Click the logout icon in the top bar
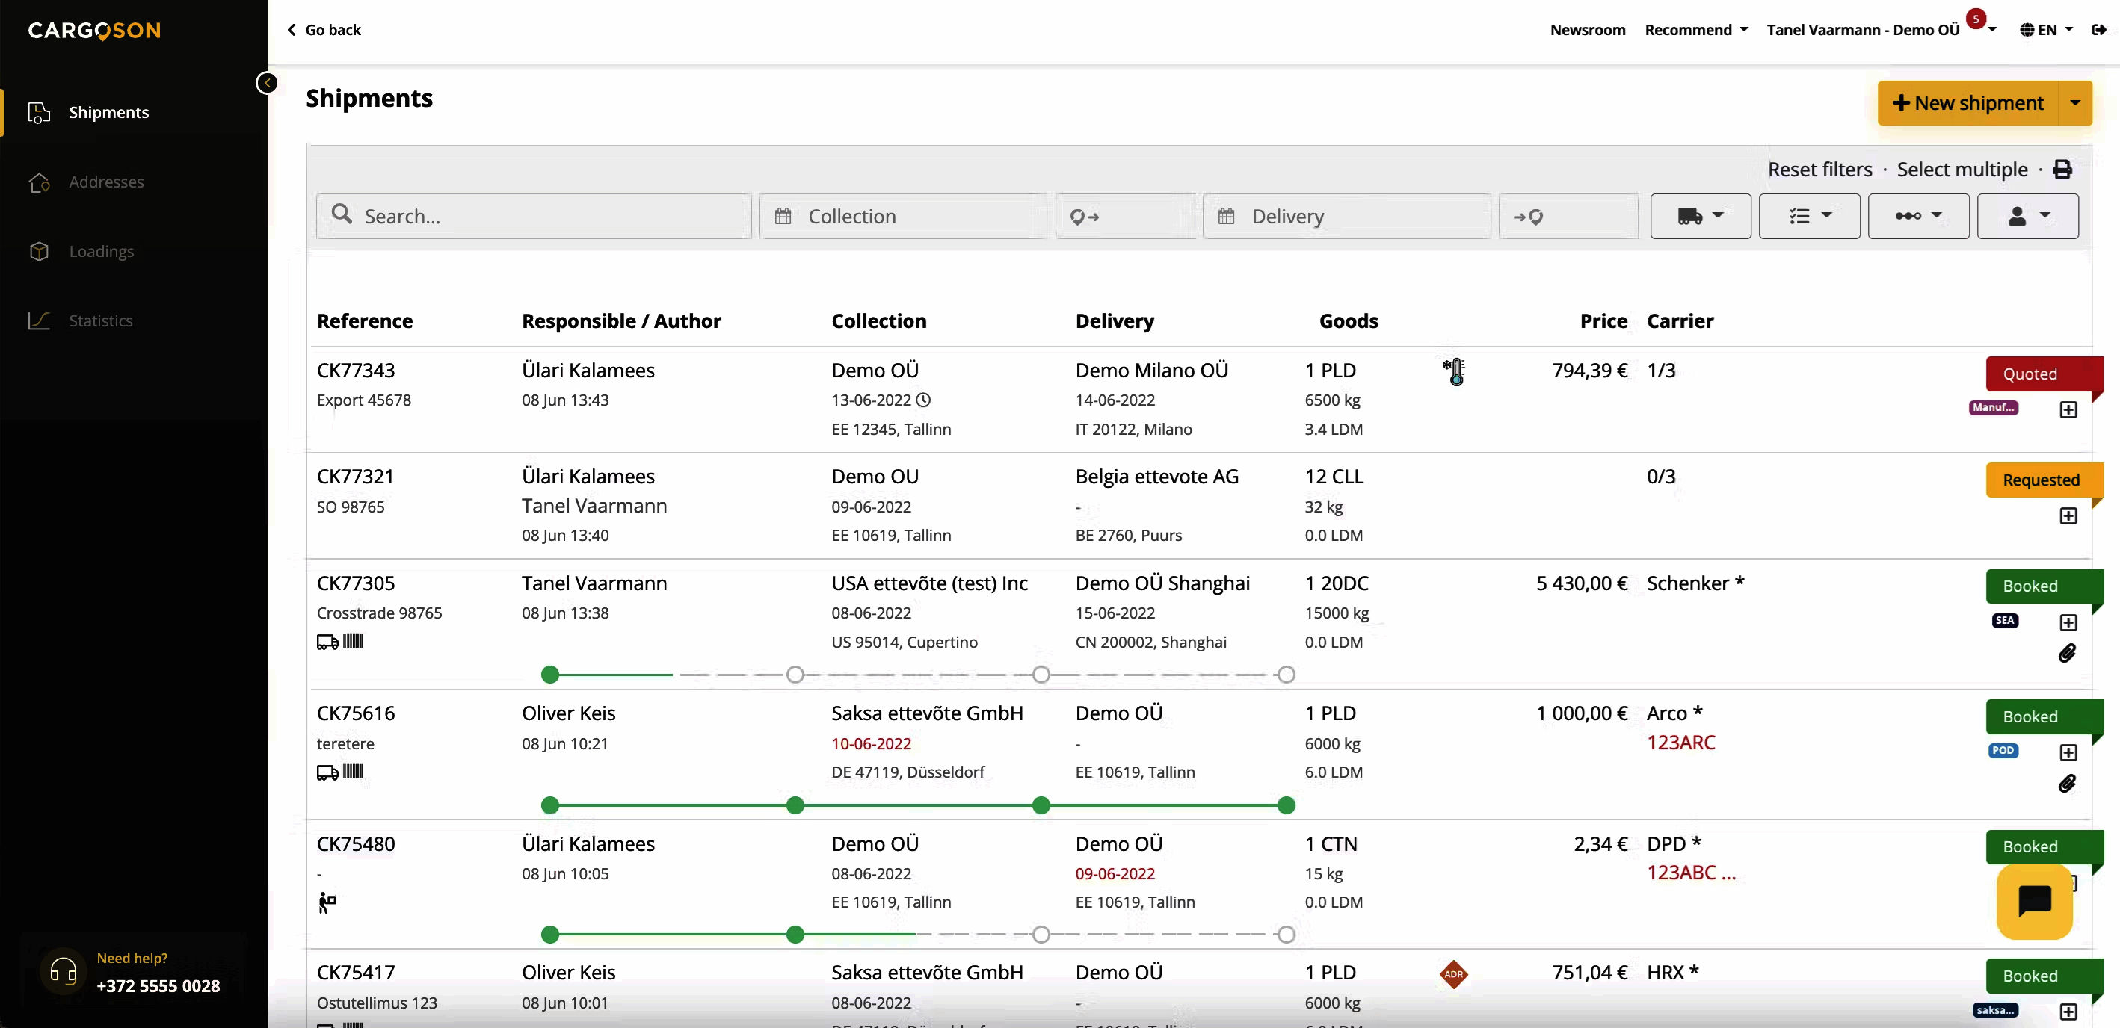Screen dimensions: 2120x1028 (x=2098, y=30)
